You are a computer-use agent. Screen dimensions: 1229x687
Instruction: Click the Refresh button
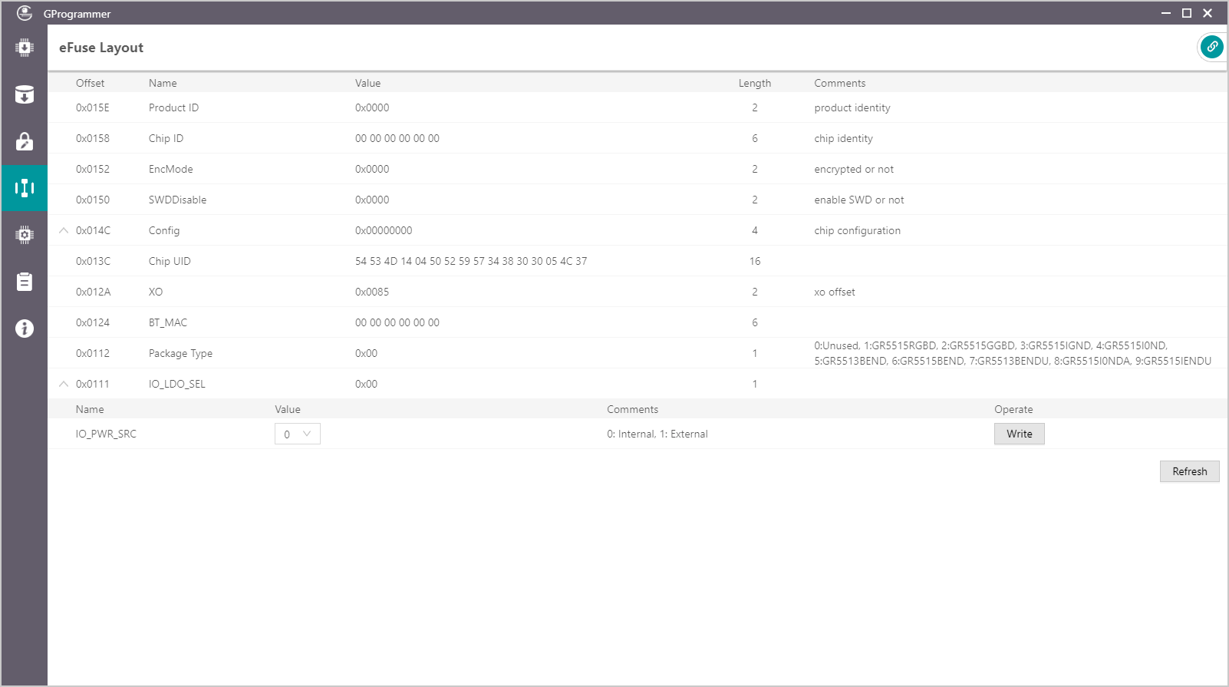point(1189,471)
